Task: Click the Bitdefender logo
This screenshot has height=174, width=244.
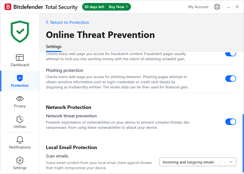Action: click(x=8, y=7)
